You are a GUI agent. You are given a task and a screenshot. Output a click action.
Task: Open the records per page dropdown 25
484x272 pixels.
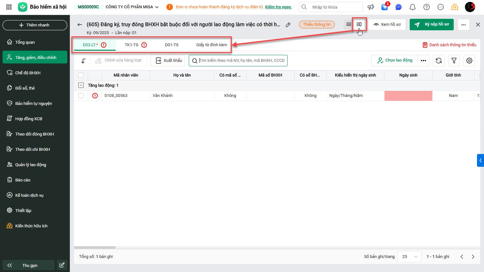click(409, 257)
